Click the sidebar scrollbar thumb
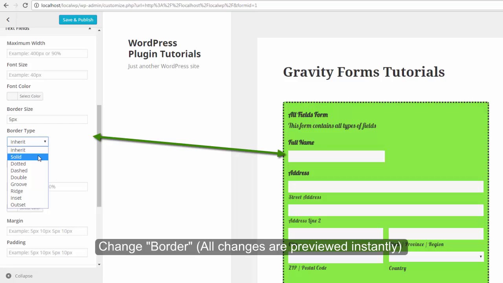Screen dimensions: 503x283 coord(99,156)
